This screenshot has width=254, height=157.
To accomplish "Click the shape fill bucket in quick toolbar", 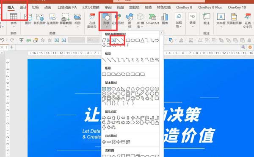I will click(181, 40).
